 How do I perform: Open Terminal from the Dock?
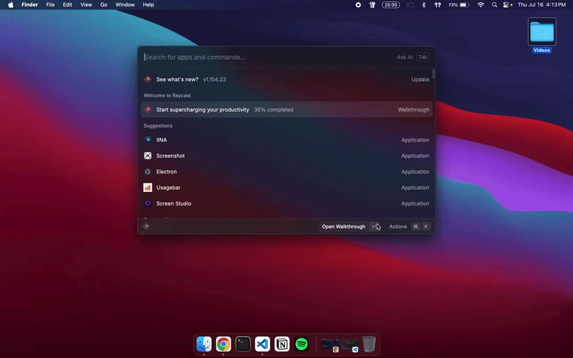tap(243, 344)
